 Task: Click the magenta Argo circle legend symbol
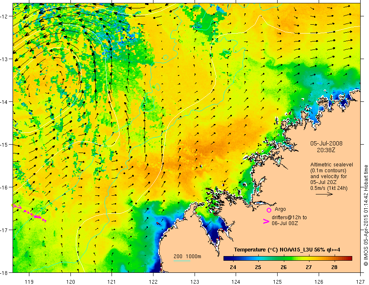(269, 210)
